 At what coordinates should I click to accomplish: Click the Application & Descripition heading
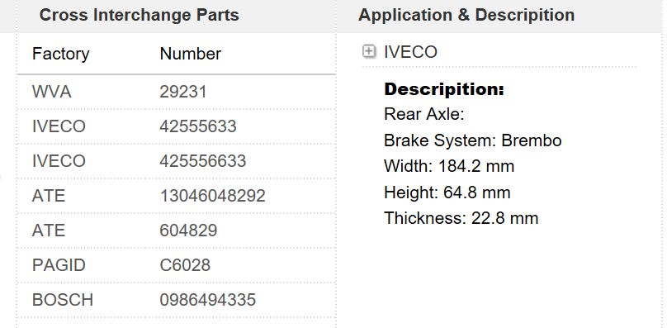tap(466, 15)
